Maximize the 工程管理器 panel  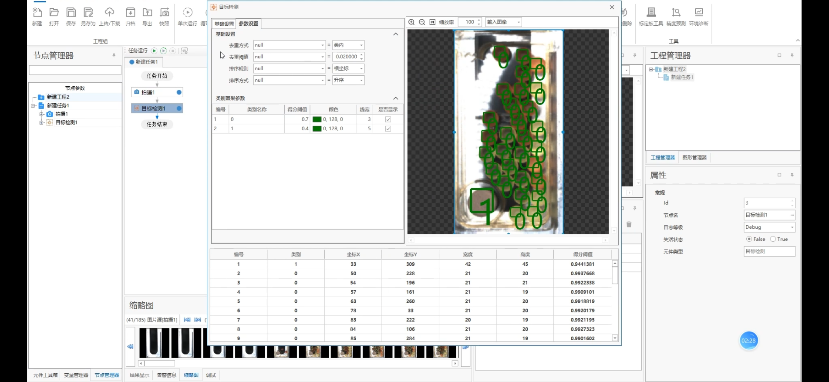(779, 55)
